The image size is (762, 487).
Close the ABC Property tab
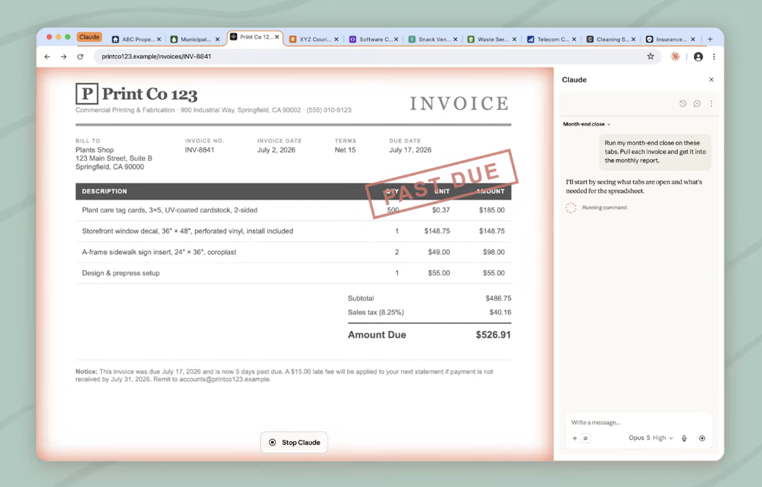[x=159, y=39]
